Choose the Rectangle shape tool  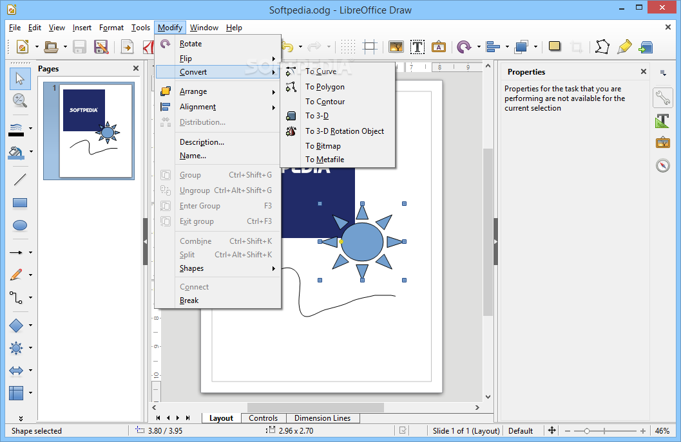click(20, 203)
